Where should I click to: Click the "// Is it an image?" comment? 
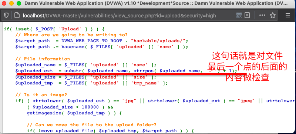pos(41,95)
